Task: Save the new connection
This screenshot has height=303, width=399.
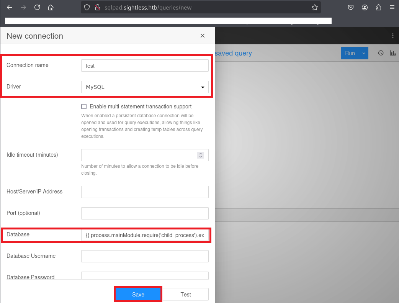Action: point(138,294)
